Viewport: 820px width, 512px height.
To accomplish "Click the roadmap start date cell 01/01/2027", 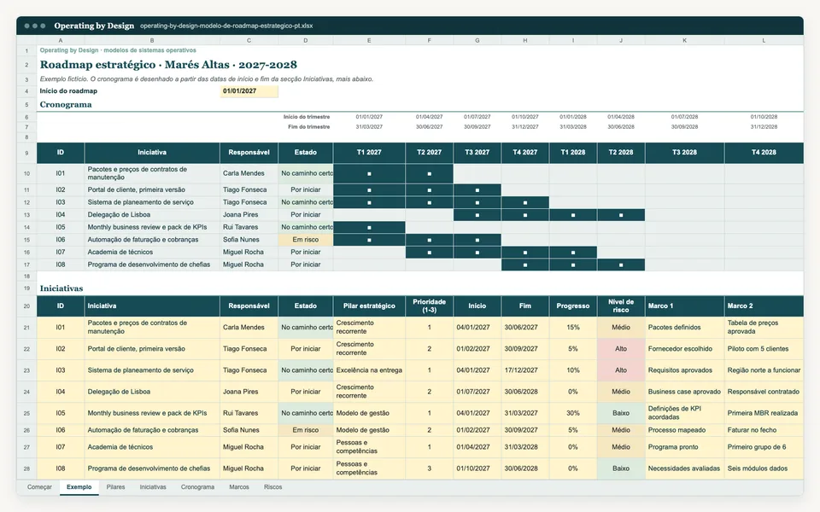I will click(x=249, y=91).
